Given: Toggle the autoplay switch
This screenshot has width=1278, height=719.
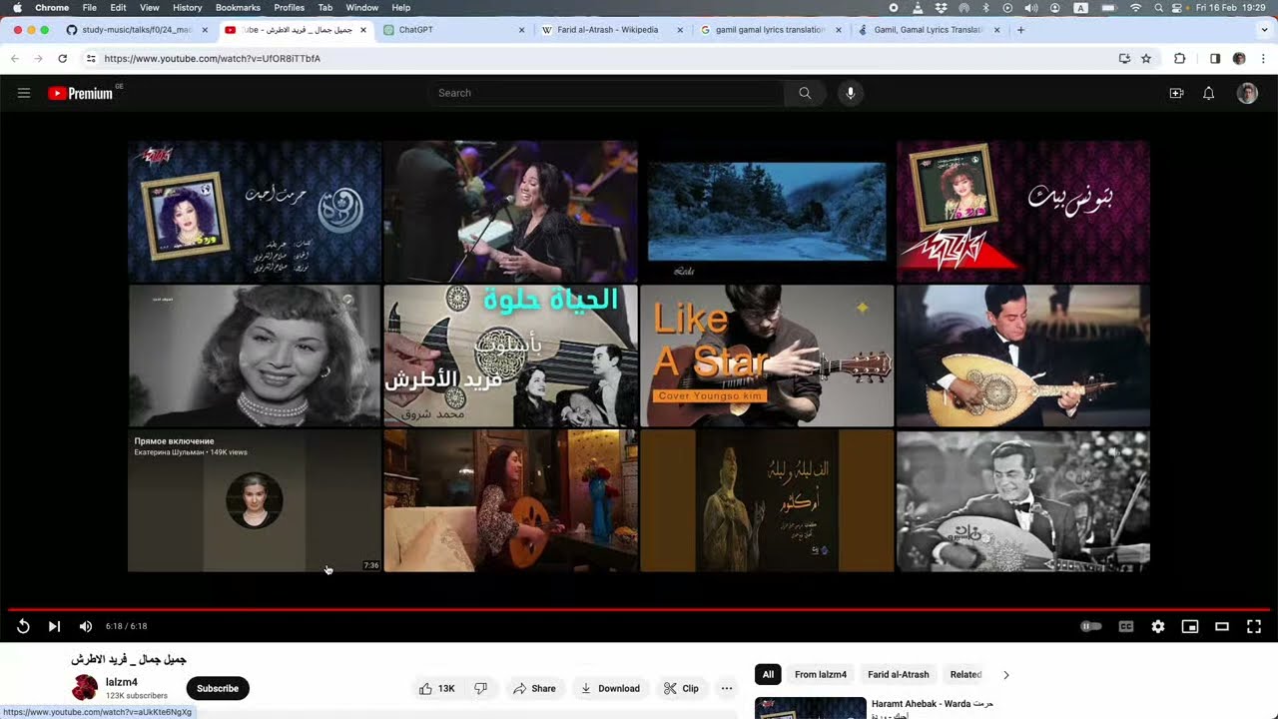Looking at the screenshot, I should point(1091,626).
